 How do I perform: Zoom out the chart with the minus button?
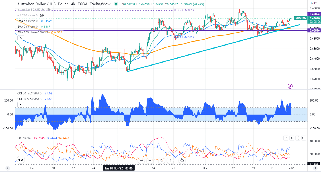141,160
